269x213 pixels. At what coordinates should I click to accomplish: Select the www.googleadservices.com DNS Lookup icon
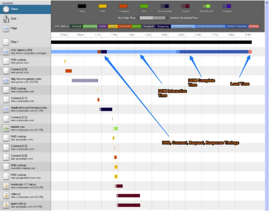[6, 176]
